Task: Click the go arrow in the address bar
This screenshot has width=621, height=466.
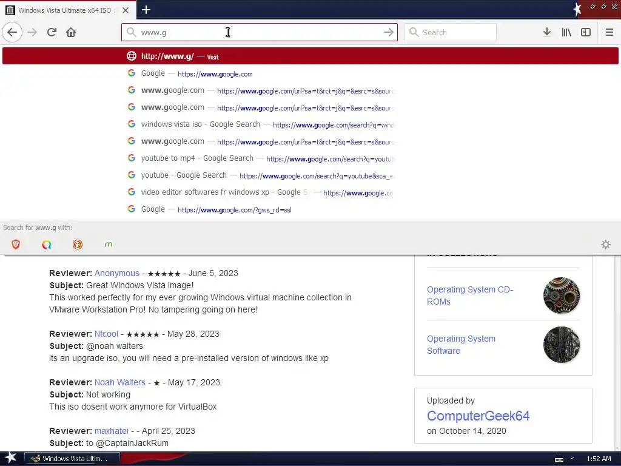Action: point(389,32)
